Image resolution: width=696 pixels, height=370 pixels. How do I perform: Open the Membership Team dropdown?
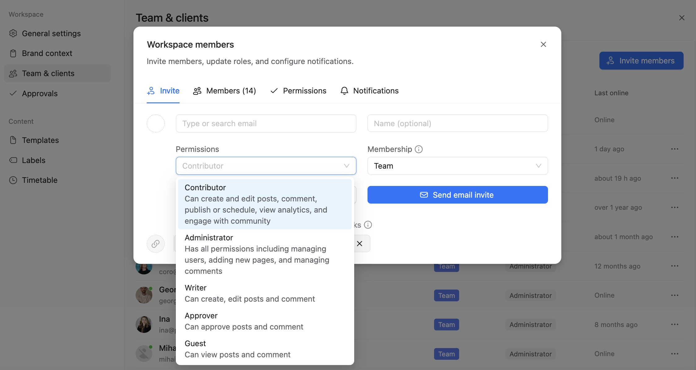click(x=458, y=166)
